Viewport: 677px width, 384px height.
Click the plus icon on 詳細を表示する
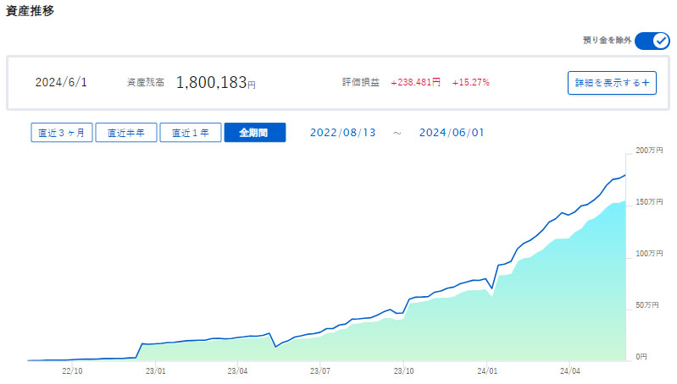pyautogui.click(x=645, y=83)
